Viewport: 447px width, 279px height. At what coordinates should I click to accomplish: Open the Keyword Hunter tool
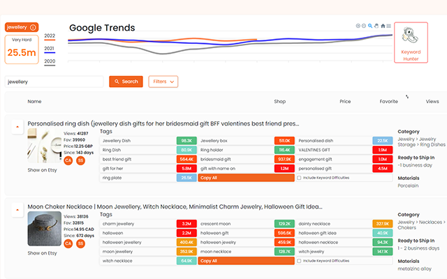pos(411,43)
